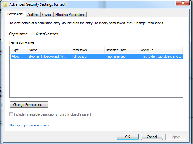Viewport: 193px width, 144px height.
Task: Confirm with the OK button
Action: tap(127, 136)
